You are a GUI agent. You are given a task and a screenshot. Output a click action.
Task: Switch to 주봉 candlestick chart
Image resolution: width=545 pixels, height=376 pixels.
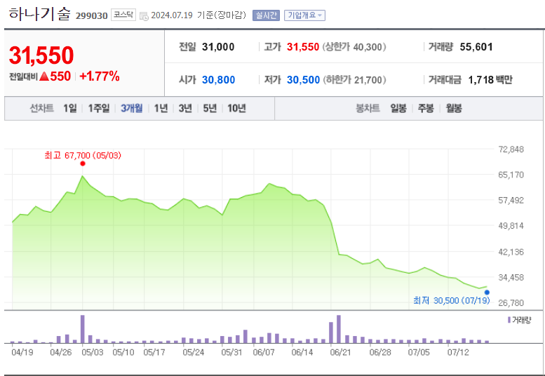coord(426,108)
